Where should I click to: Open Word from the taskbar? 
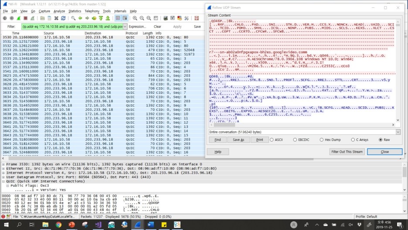click(x=151, y=225)
